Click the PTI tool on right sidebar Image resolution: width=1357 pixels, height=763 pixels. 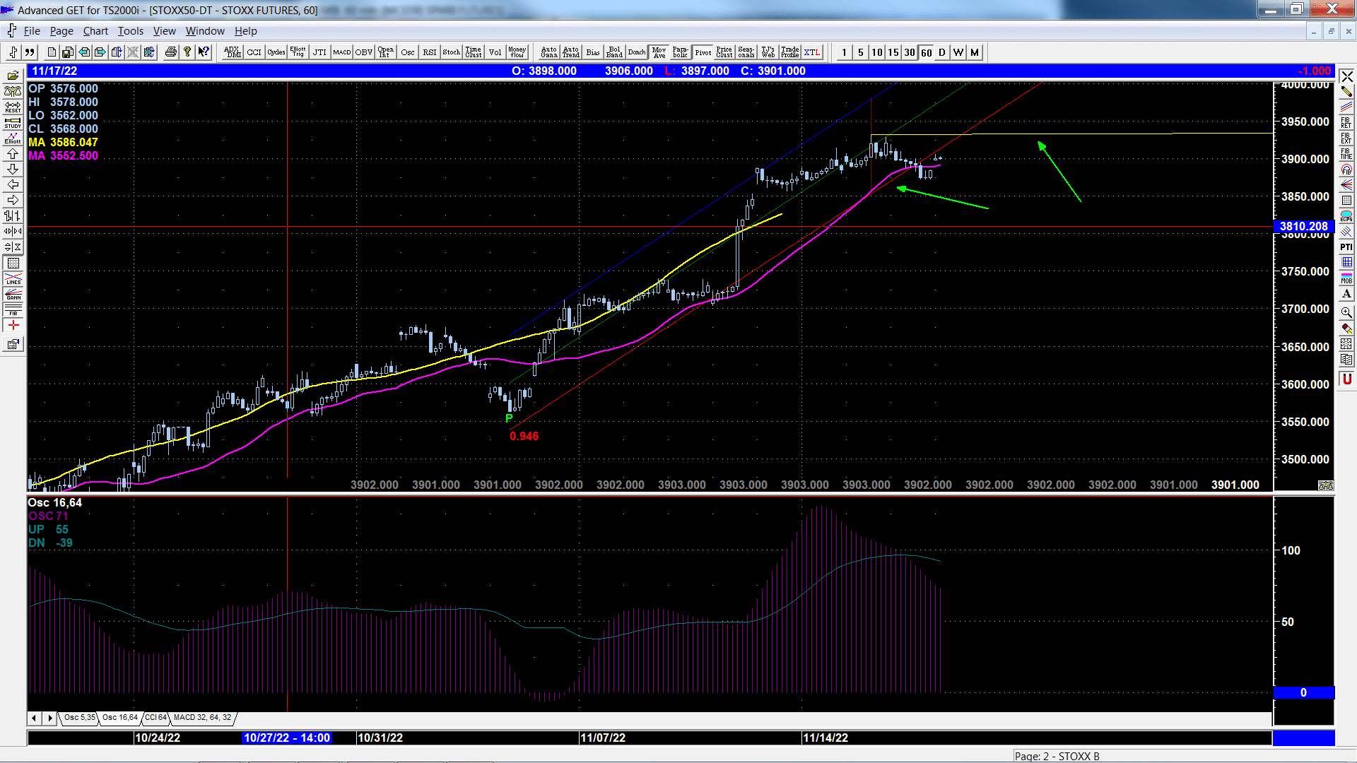coord(1346,247)
